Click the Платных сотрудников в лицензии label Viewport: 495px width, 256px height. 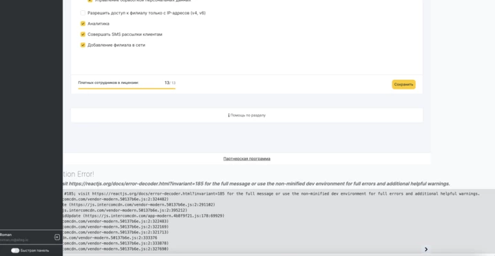tap(108, 83)
